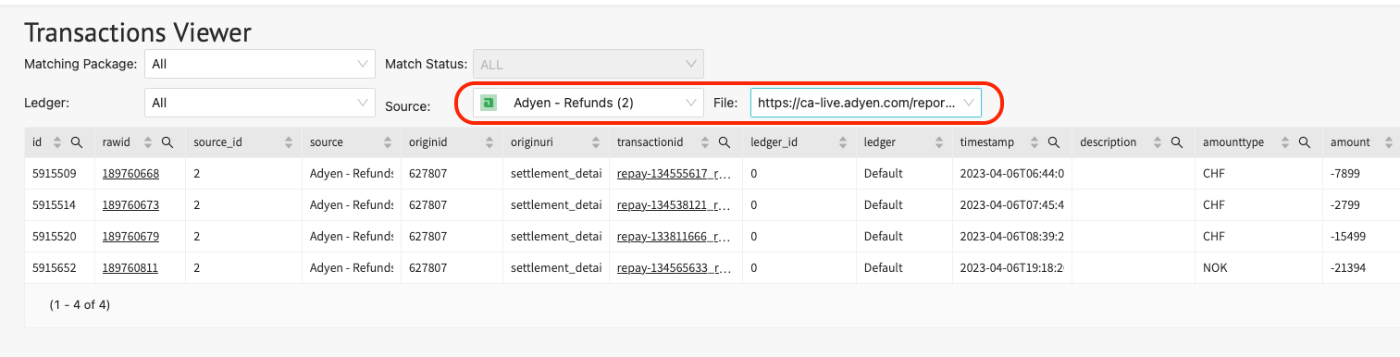
Task: Sort by the description column
Action: (1157, 142)
